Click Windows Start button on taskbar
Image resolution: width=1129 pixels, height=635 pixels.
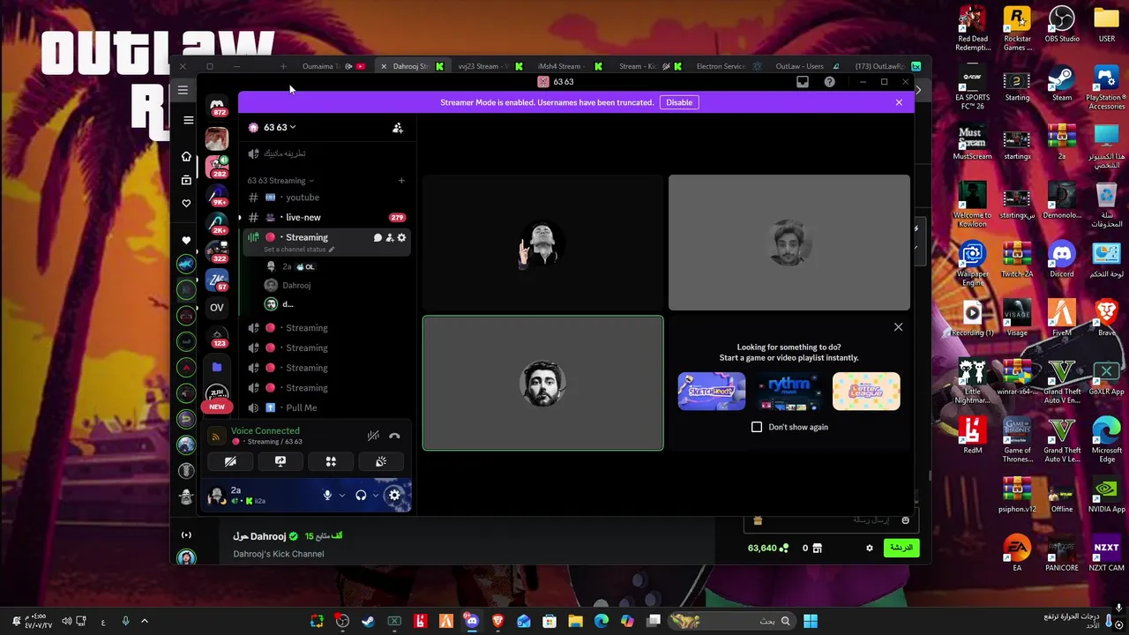[811, 622]
